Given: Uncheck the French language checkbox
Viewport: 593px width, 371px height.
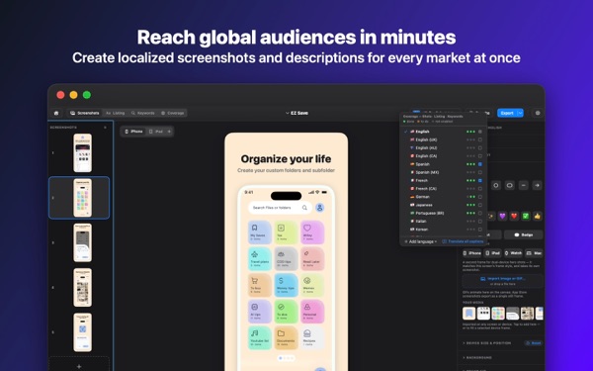Looking at the screenshot, I should [480, 181].
